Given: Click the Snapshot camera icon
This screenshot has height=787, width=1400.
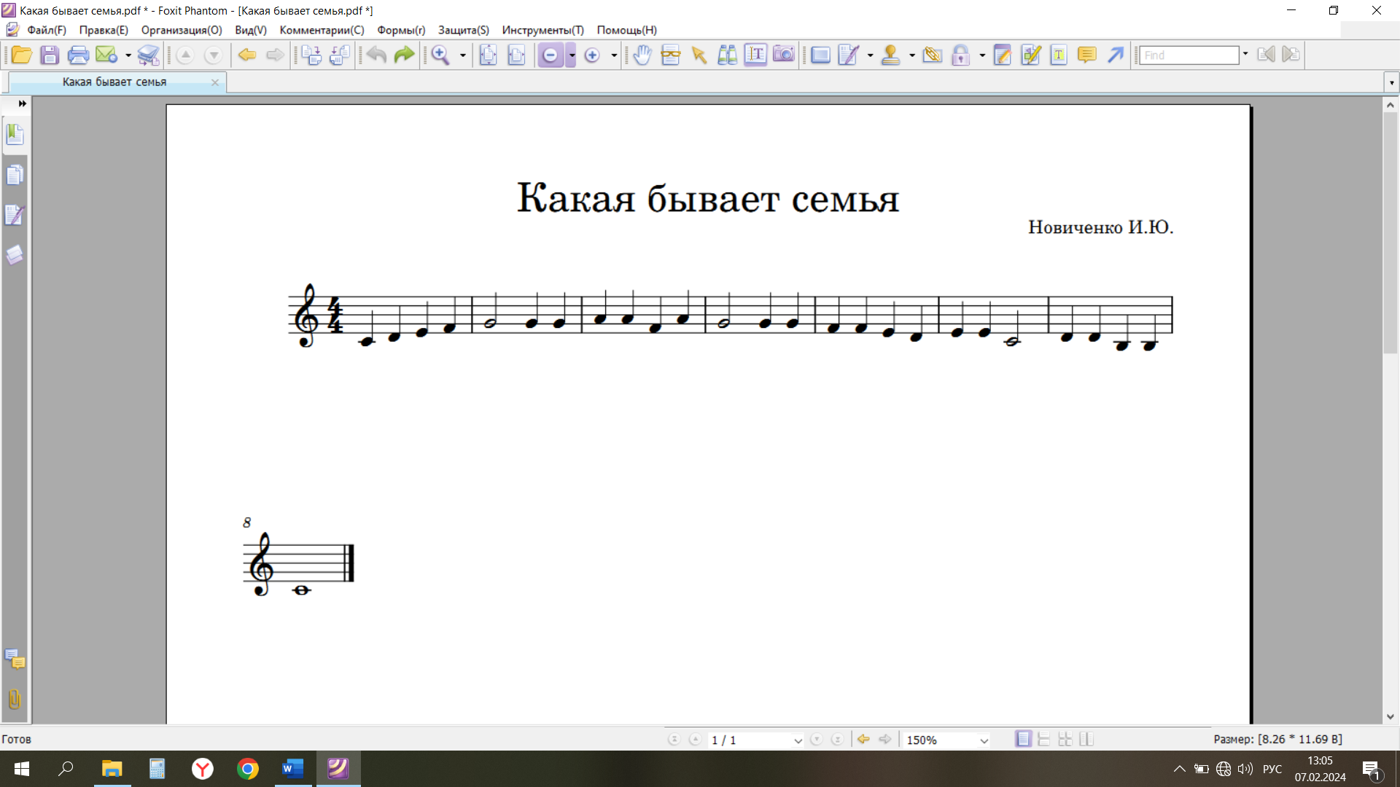Looking at the screenshot, I should (783, 55).
